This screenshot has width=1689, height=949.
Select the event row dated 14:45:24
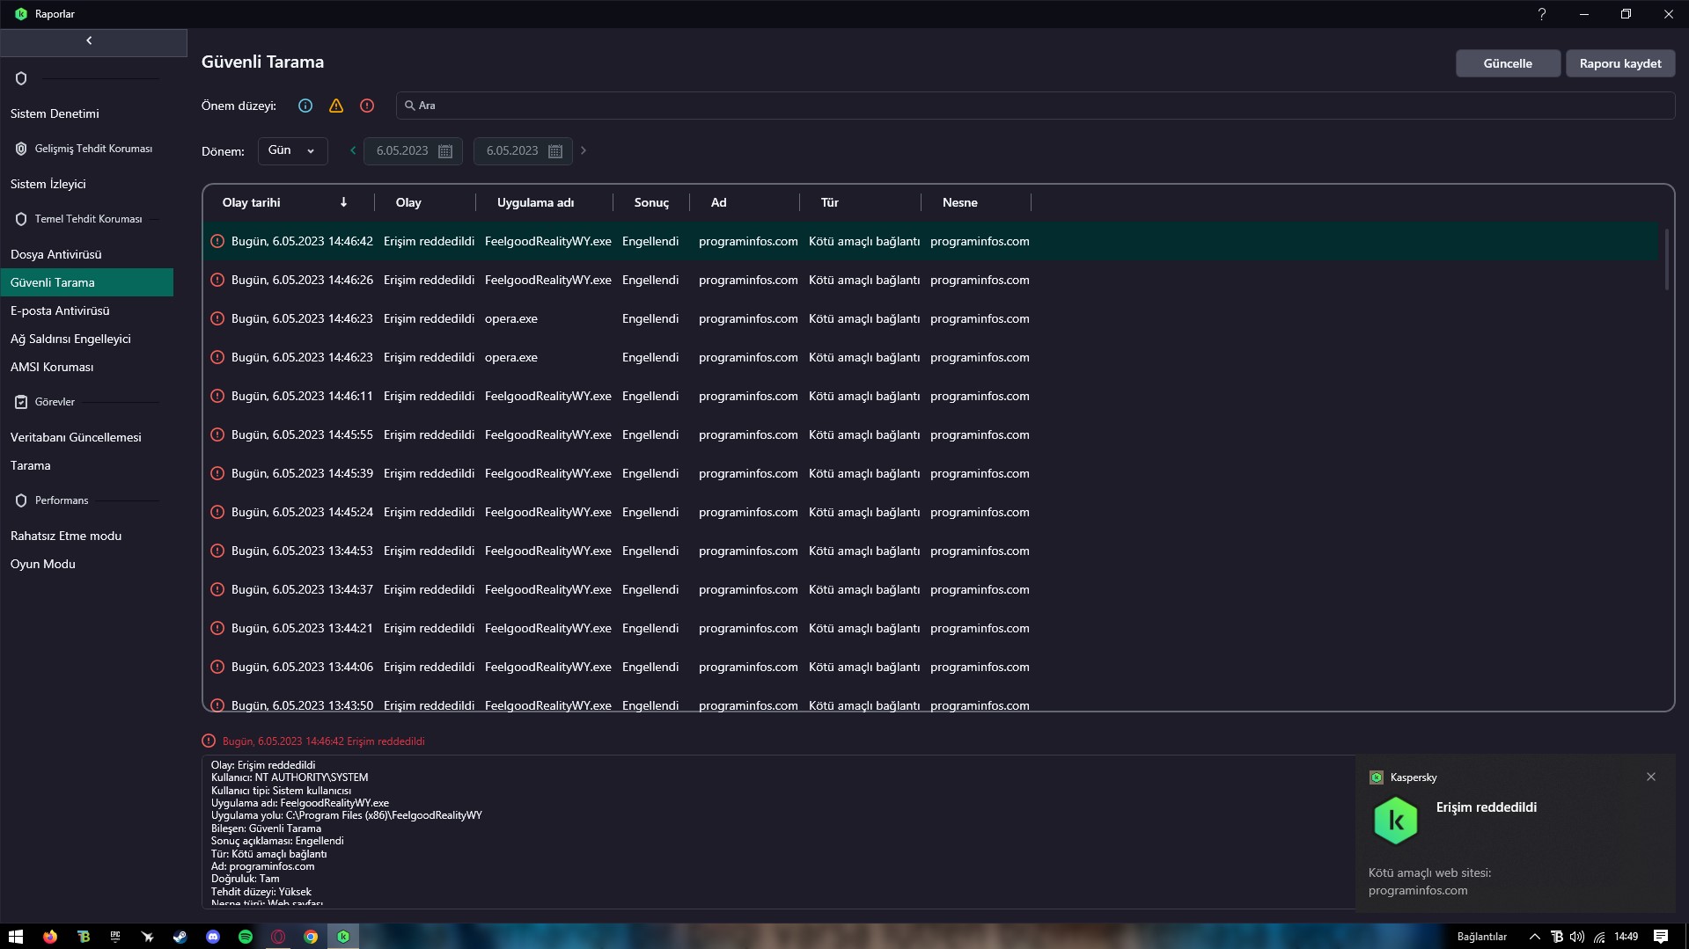pos(931,512)
